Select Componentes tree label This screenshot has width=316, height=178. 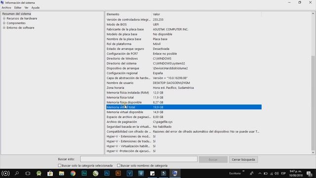point(16,23)
